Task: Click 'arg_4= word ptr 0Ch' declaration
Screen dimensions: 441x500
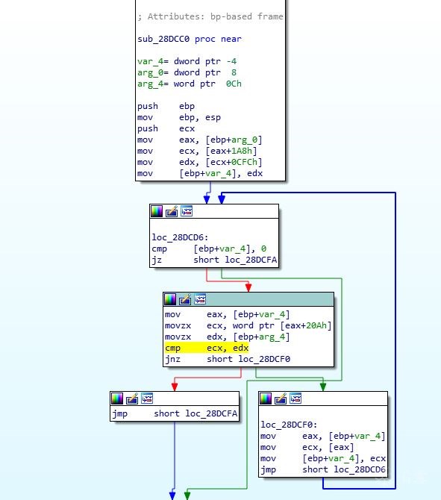Action: point(190,84)
